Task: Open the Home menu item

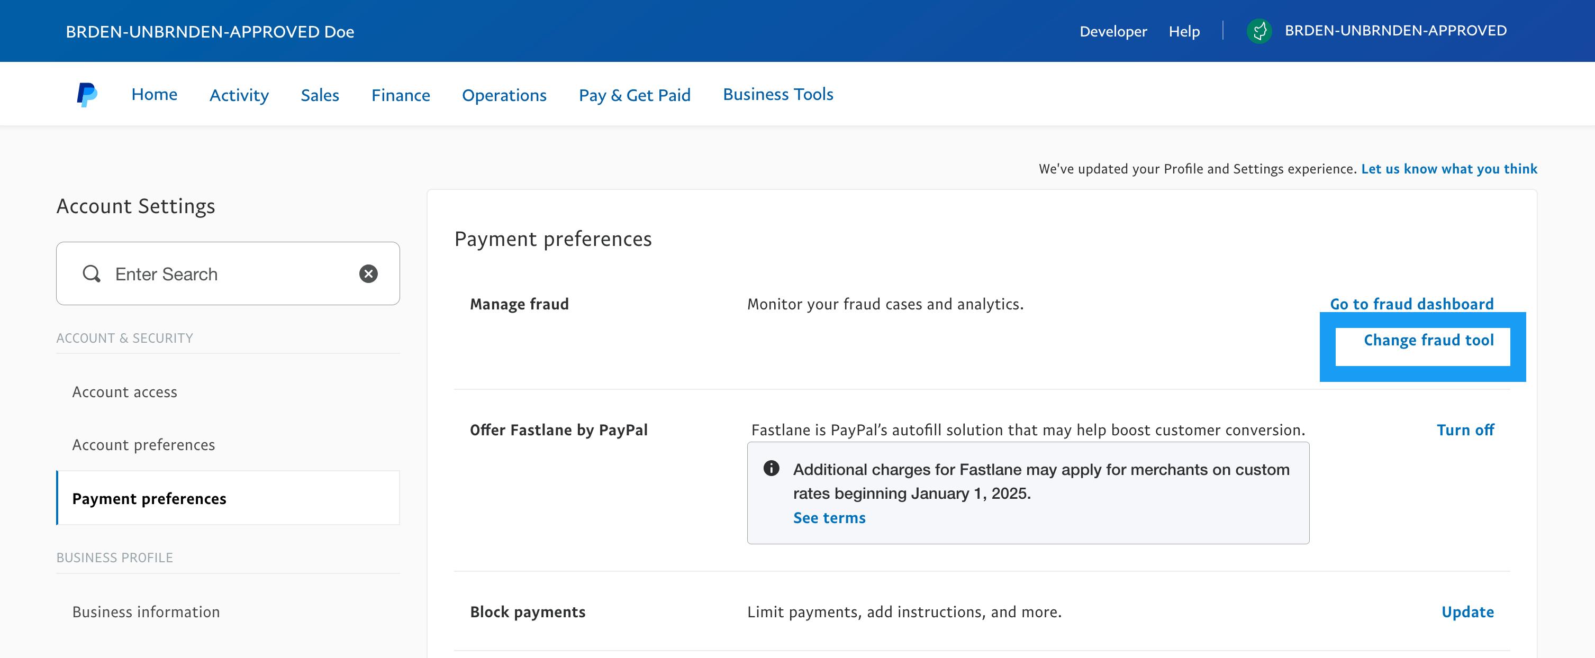Action: tap(154, 95)
